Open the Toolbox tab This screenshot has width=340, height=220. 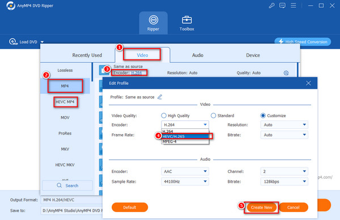tap(186, 23)
